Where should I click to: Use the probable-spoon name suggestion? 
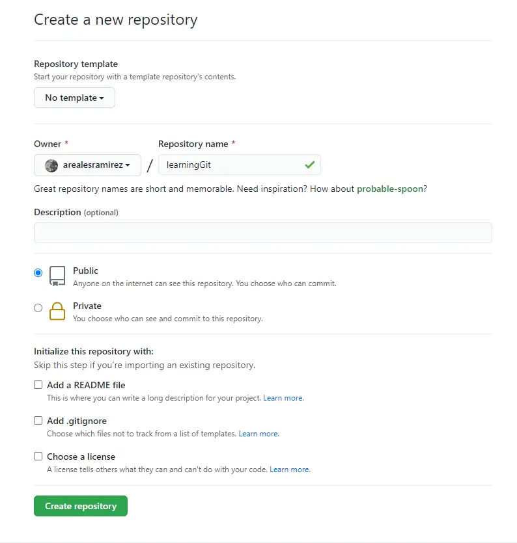pos(390,189)
